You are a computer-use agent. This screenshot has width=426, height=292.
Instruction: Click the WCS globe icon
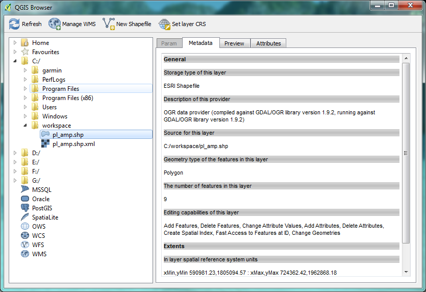[24, 235]
